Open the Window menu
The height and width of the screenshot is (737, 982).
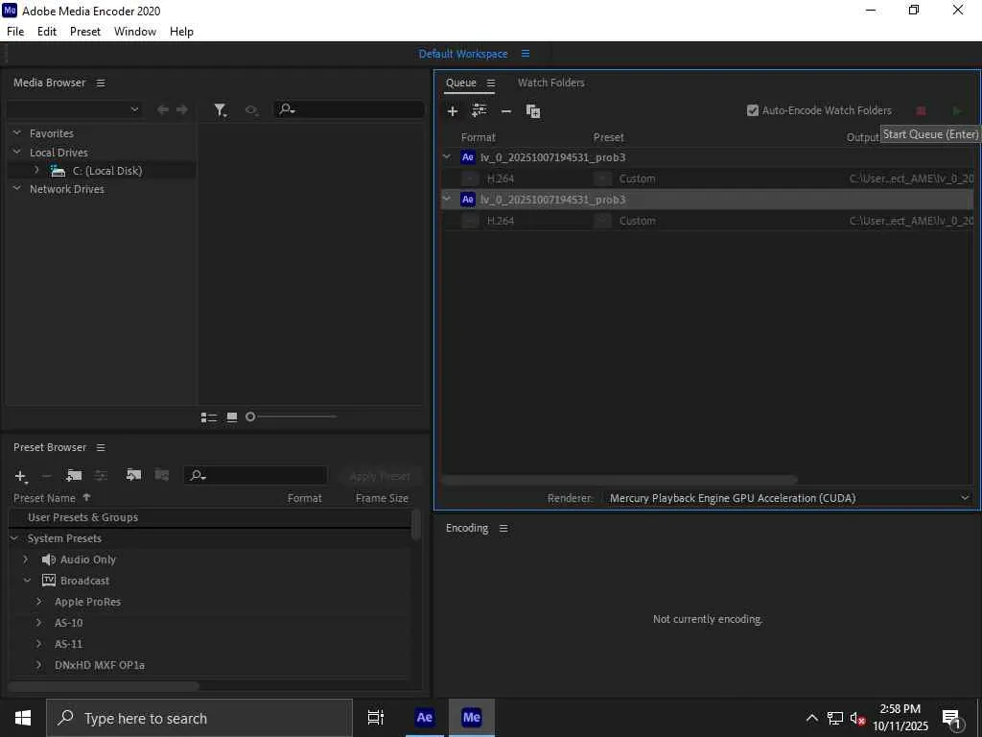coord(135,32)
